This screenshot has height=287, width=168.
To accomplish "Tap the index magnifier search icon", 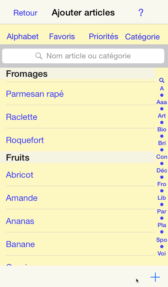I will pos(162,81).
